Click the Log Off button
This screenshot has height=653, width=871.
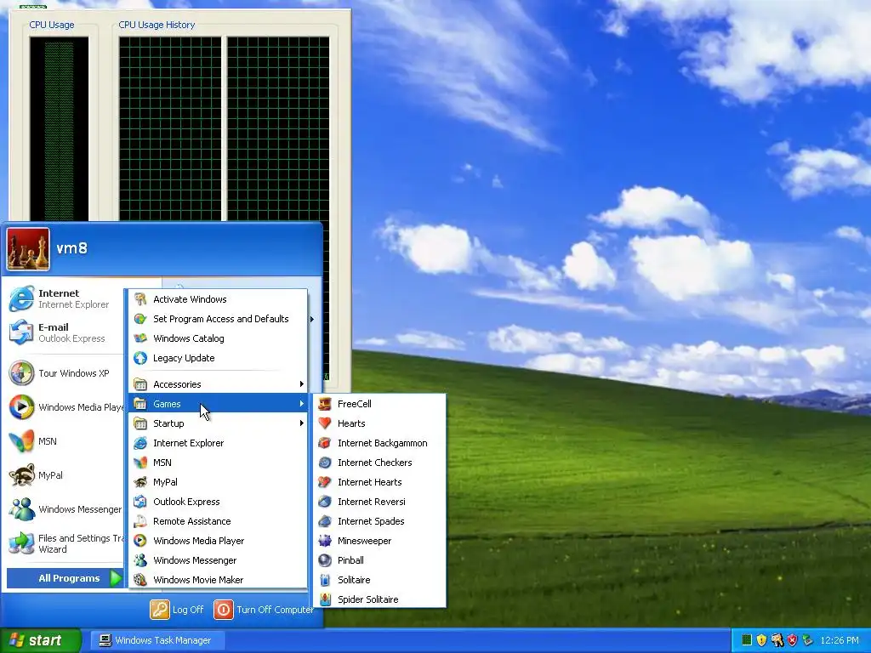tap(177, 609)
